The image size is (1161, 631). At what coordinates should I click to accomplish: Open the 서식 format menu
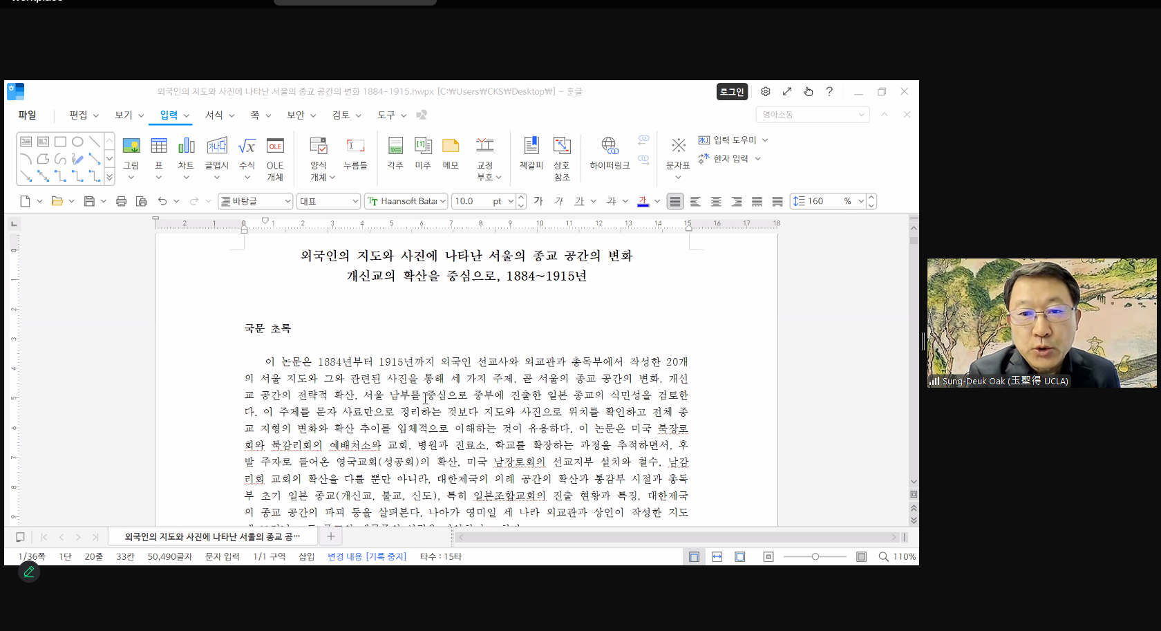[220, 115]
